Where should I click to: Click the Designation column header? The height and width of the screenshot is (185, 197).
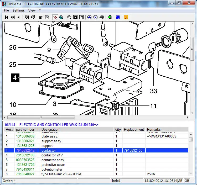click(77, 129)
